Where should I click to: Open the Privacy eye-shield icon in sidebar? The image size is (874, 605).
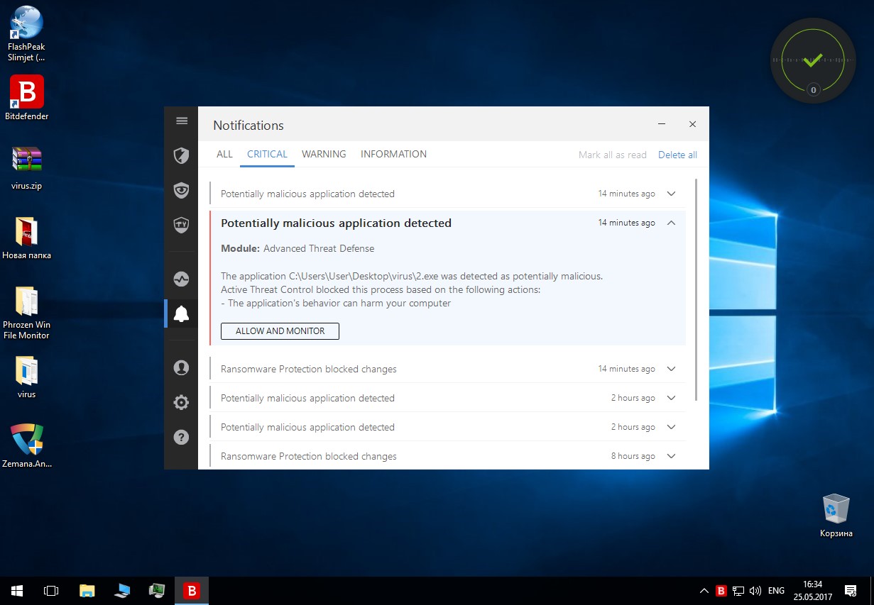tap(181, 190)
